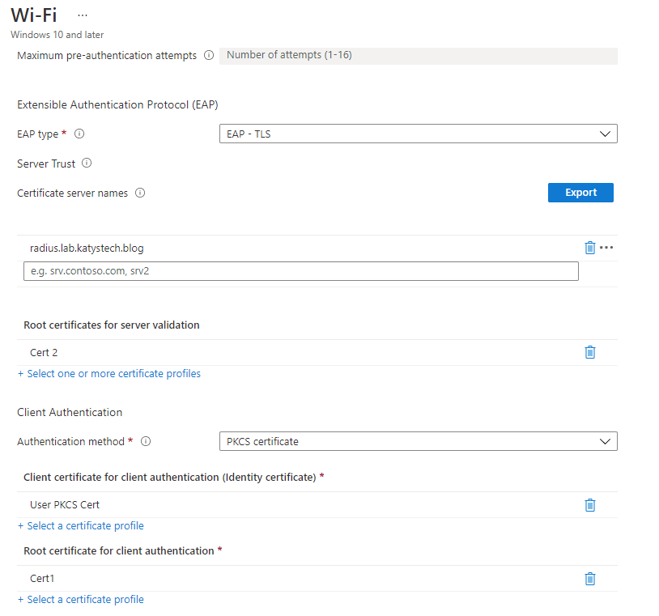Viewport: 659px width, 616px height.
Task: Show info for Certificate server names
Action: click(139, 193)
